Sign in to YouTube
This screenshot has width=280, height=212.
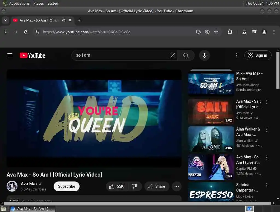pos(258,55)
